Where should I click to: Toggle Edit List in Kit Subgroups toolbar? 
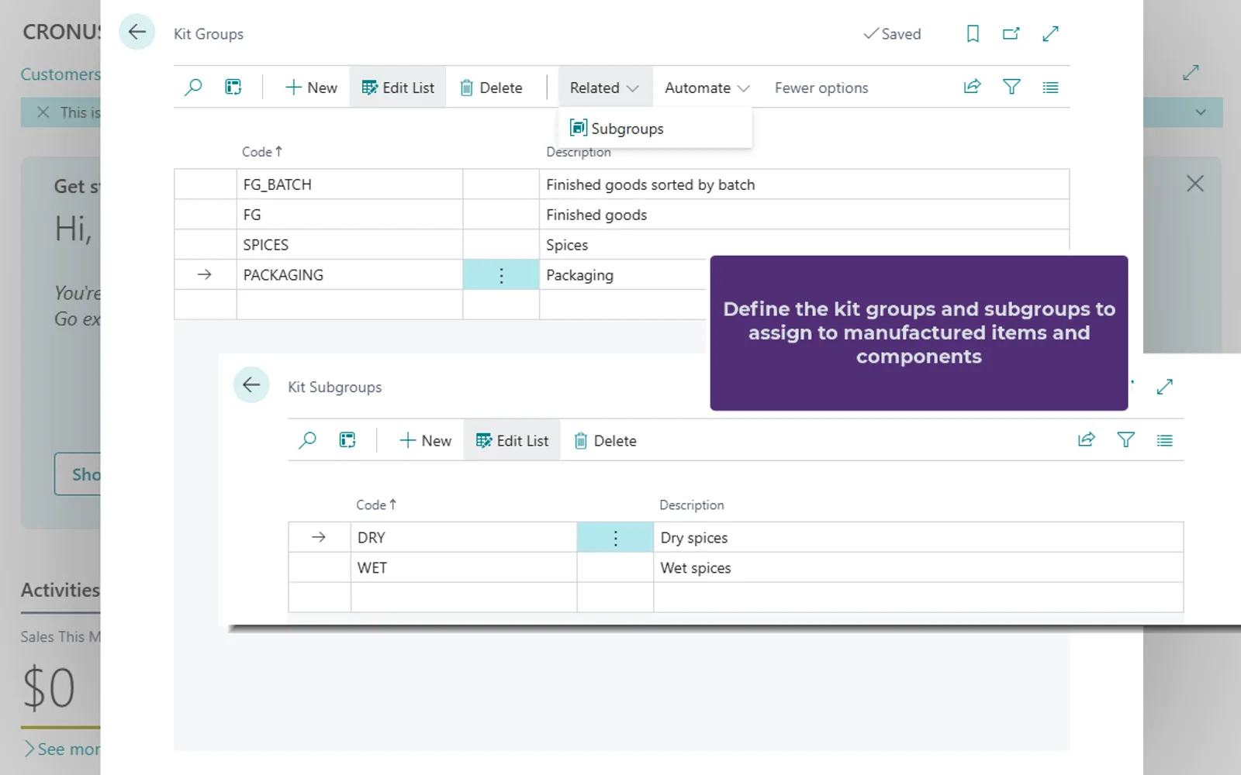point(512,440)
